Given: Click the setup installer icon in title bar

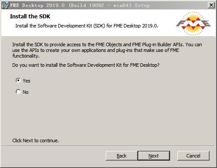Looking at the screenshot, I should coord(6,5).
